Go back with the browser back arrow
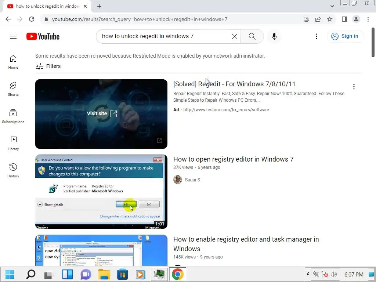This screenshot has height=282, width=376. click(x=8, y=19)
